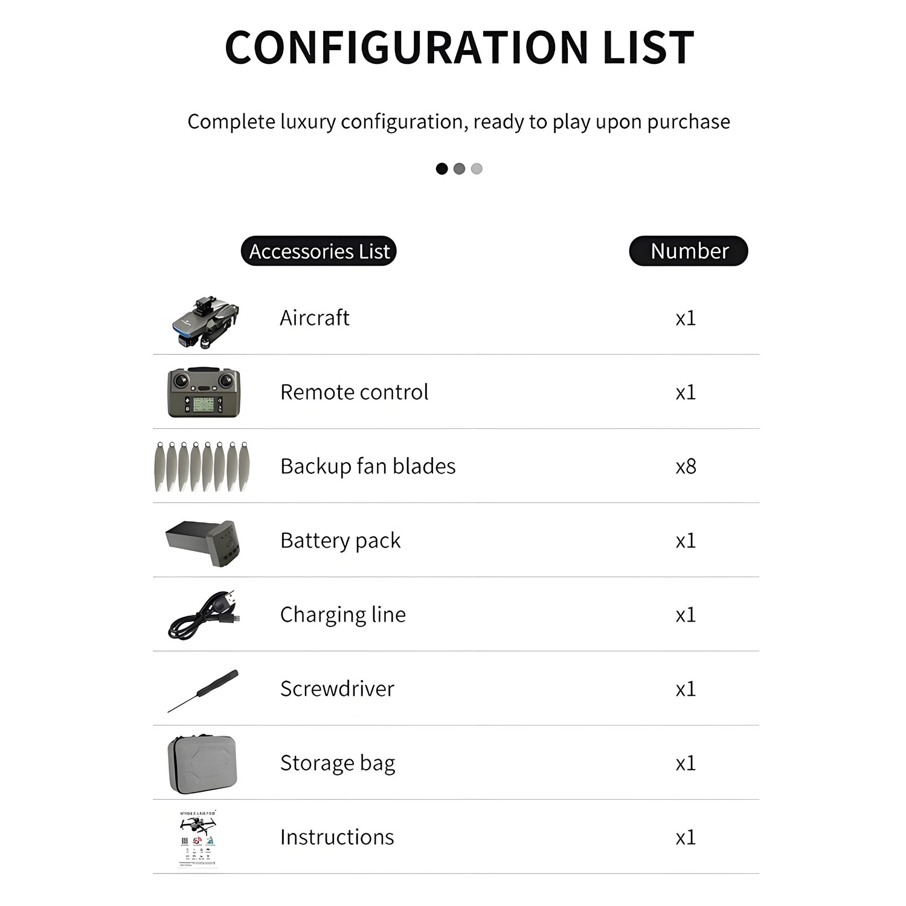
Task: Click the charging line cable image
Action: click(x=204, y=615)
